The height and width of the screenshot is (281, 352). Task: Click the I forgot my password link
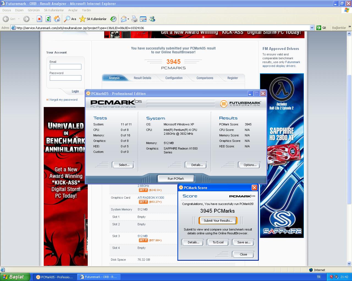pos(63,100)
